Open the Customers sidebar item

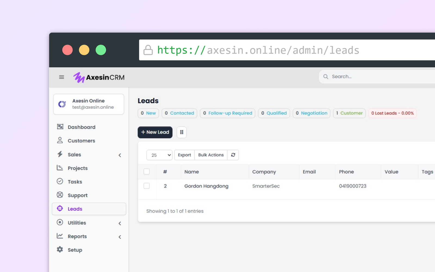pos(81,141)
